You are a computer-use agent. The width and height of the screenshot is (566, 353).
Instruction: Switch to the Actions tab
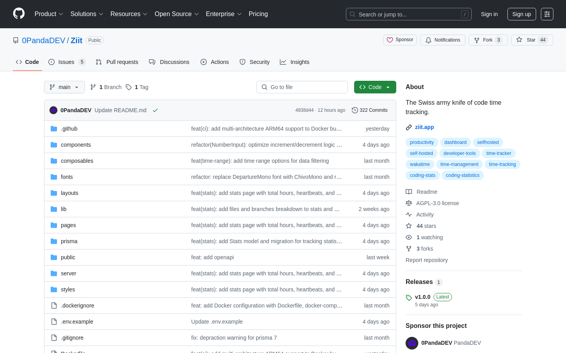215,62
